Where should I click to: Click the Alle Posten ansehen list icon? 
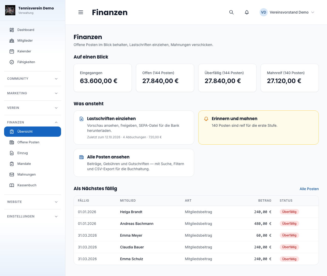(81, 157)
